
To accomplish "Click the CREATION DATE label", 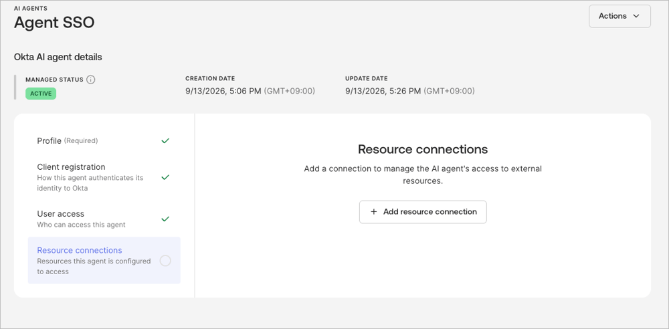I will coord(210,78).
